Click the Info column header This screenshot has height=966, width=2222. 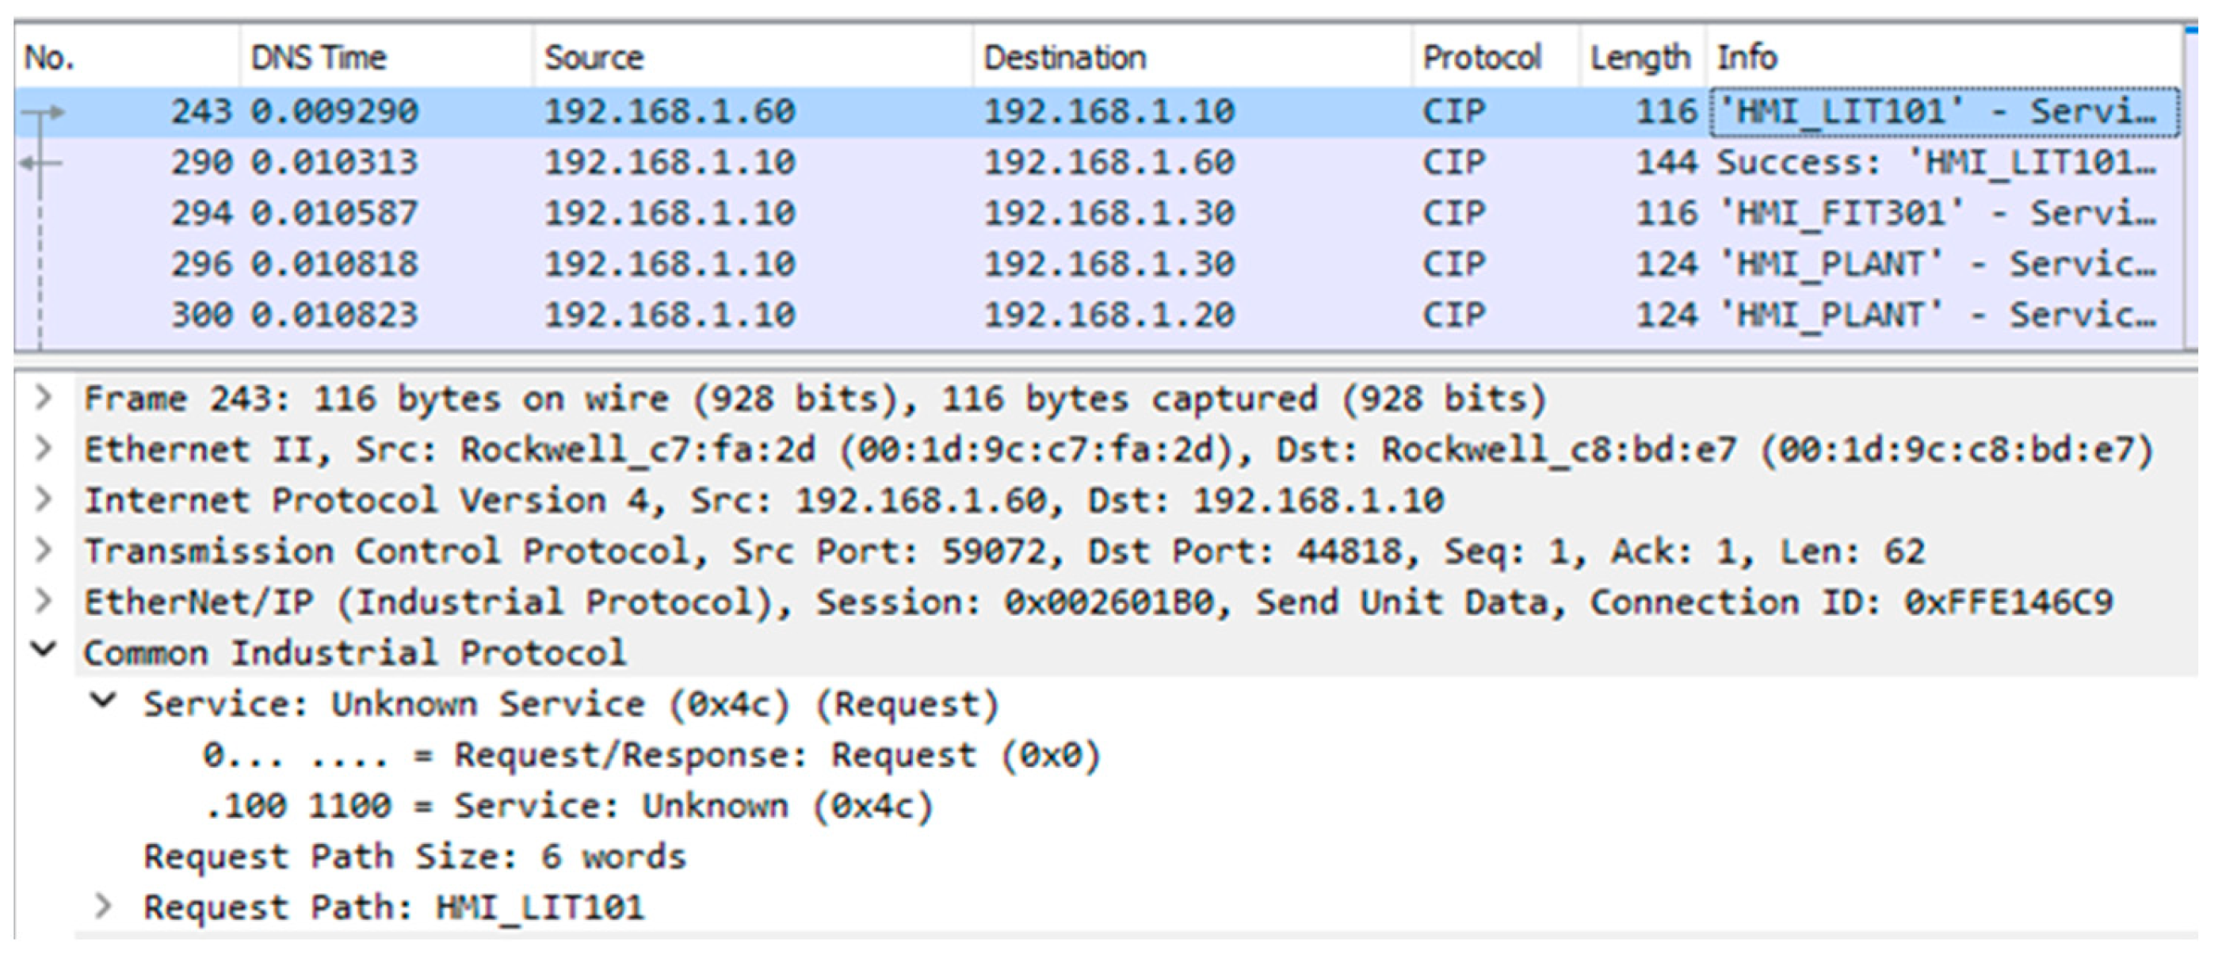pos(1747,58)
